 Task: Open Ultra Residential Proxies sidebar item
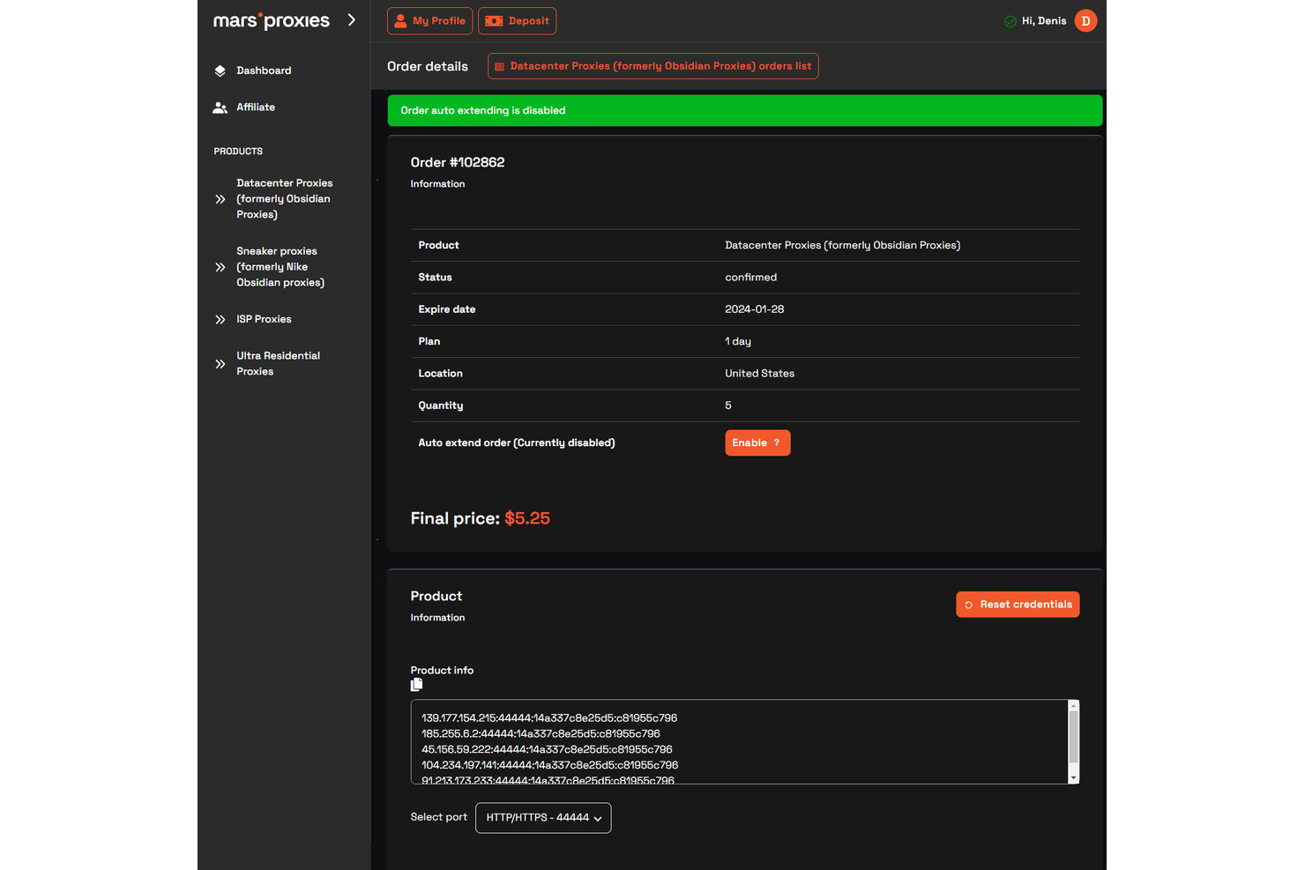[278, 363]
